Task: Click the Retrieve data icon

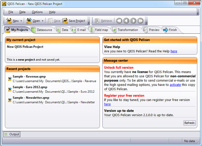Action: pyautogui.click(x=97, y=21)
